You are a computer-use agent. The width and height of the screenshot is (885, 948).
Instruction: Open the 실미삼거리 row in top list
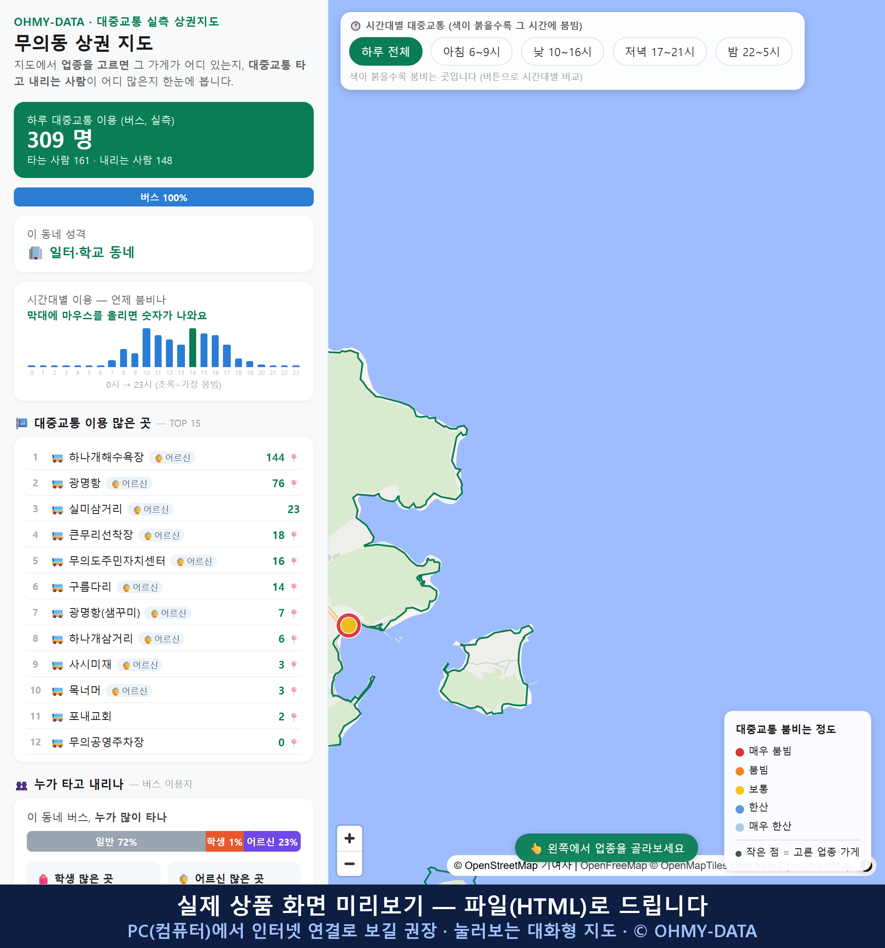pos(164,509)
